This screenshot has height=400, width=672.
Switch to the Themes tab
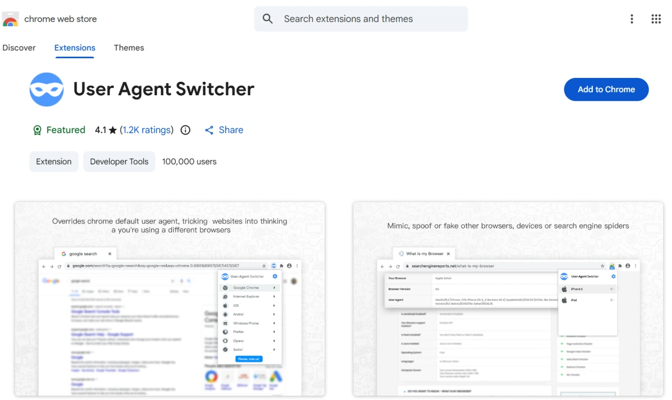[x=129, y=48]
